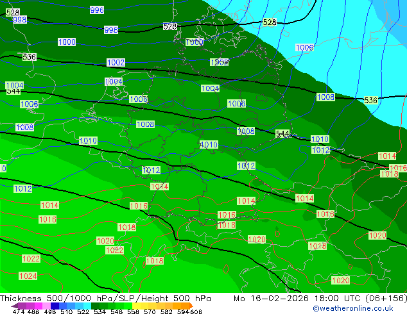This screenshot has height=314, width=407.
Task: Click the '582' legend value
Action: click(166, 311)
